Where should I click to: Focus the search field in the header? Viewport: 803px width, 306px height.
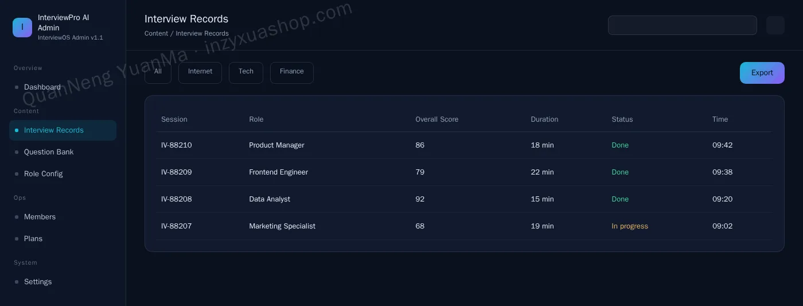pos(683,25)
